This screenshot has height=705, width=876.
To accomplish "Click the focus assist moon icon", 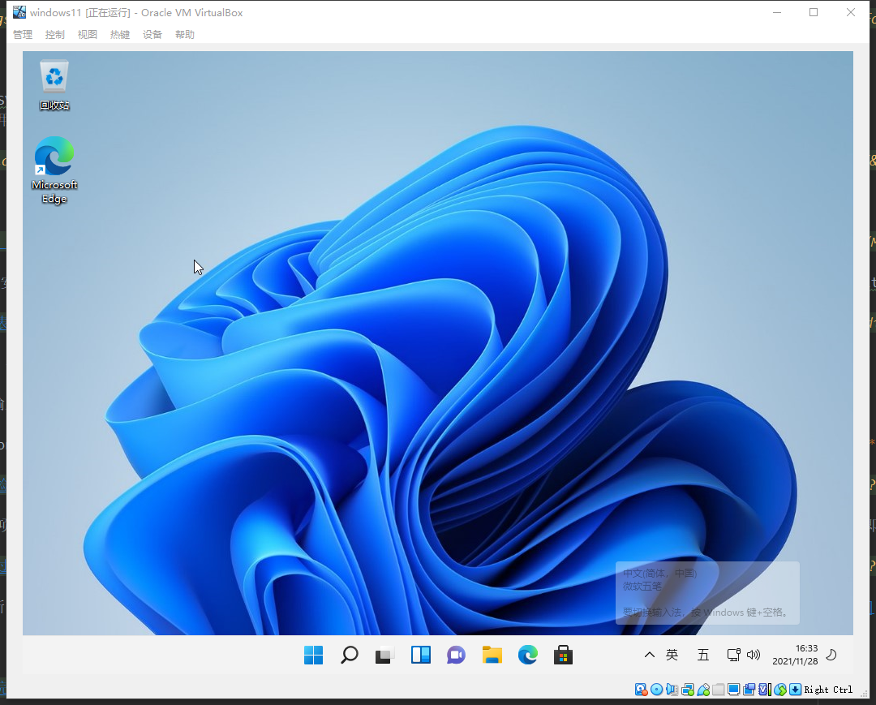I will [x=831, y=655].
